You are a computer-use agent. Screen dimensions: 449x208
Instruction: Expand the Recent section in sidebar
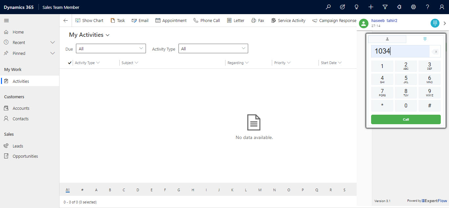click(52, 43)
